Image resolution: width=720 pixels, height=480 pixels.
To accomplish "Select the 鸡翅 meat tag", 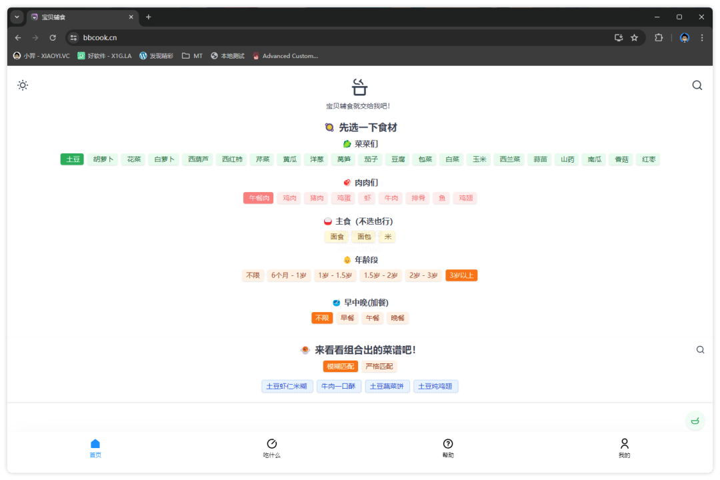I will click(x=465, y=198).
